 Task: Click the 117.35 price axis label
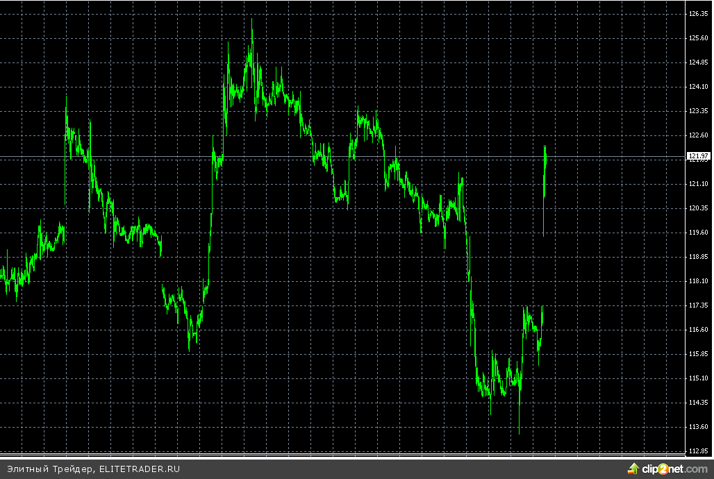(698, 305)
